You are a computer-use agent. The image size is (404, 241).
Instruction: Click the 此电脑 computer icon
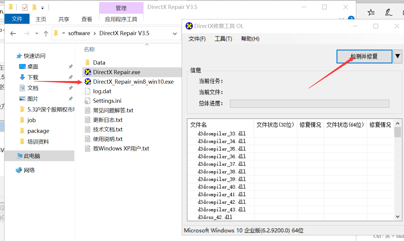pos(19,156)
